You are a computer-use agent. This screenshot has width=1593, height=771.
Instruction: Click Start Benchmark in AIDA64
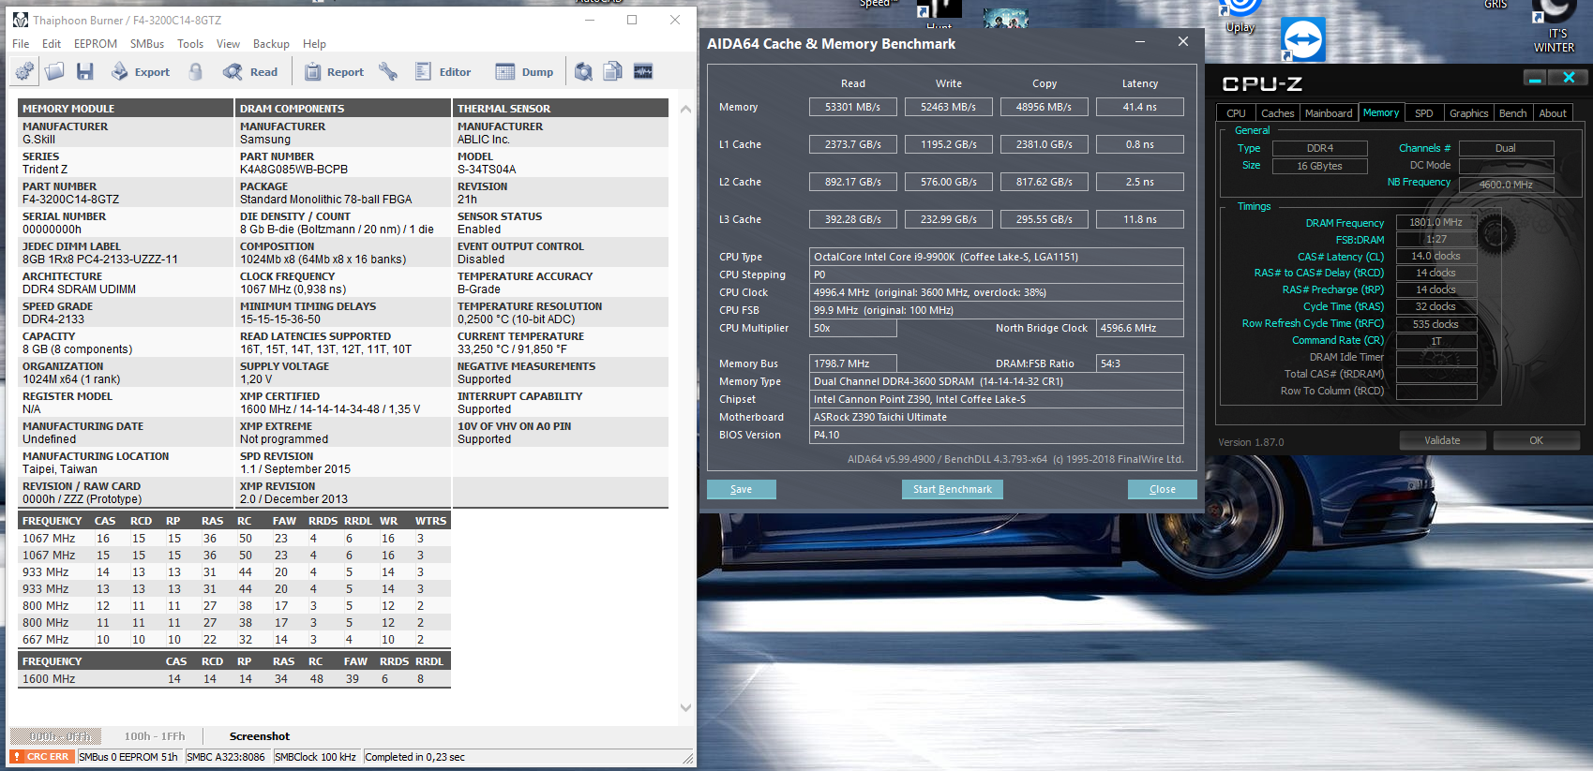coord(953,489)
